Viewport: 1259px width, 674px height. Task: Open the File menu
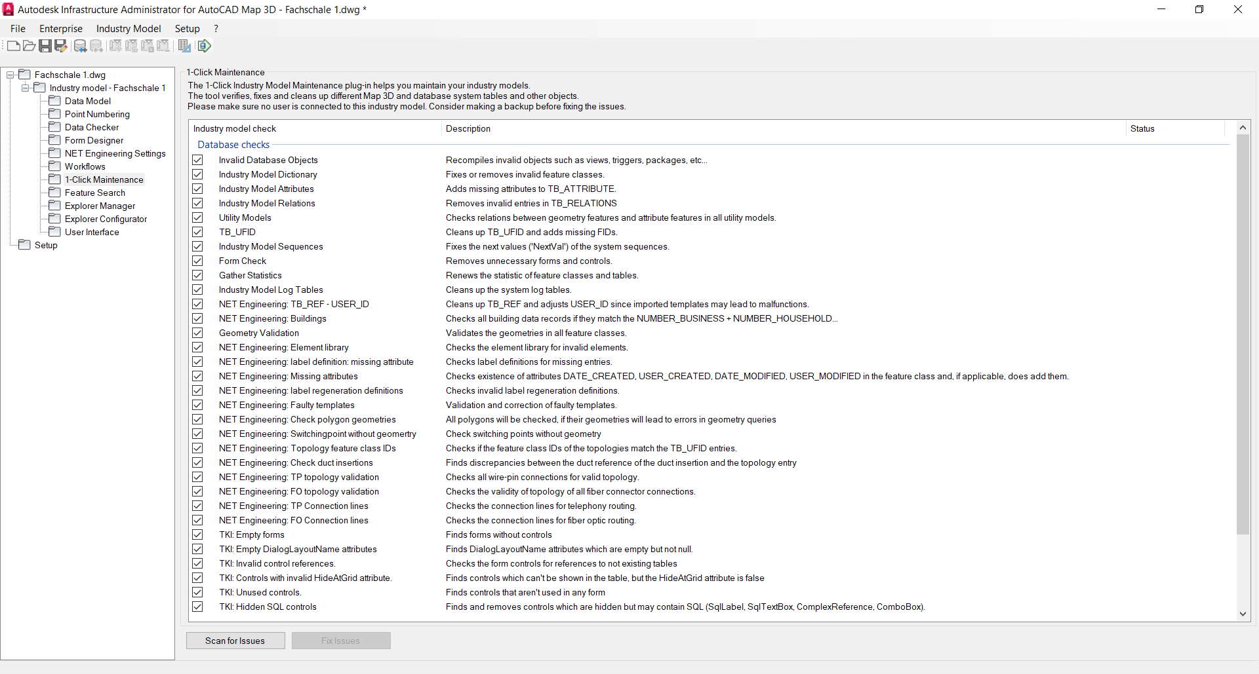(x=18, y=28)
